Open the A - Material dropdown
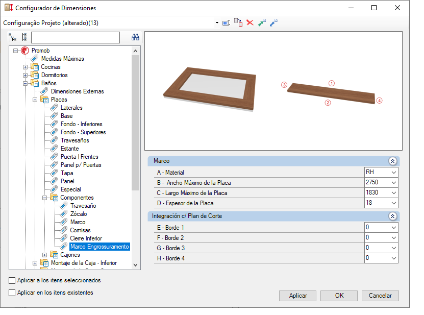The width and height of the screenshot is (424, 315). click(394, 173)
